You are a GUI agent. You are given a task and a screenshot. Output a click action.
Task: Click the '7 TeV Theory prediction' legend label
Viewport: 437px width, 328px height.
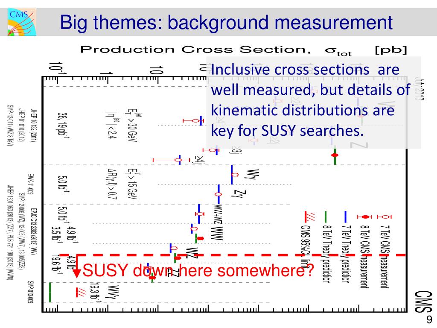click(346, 255)
